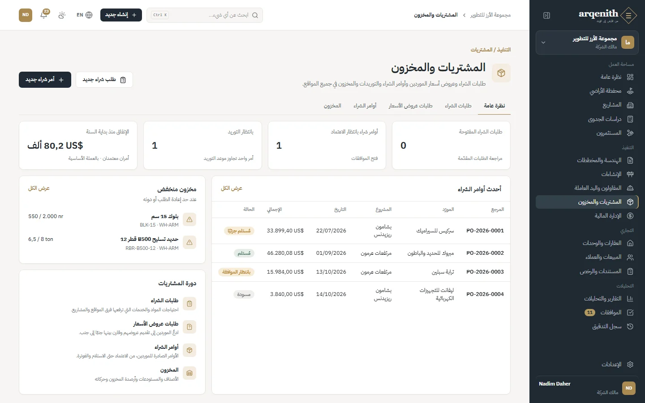Collapse the sidebar with the panel icon
Viewport: 645px width, 403px height.
click(x=546, y=16)
